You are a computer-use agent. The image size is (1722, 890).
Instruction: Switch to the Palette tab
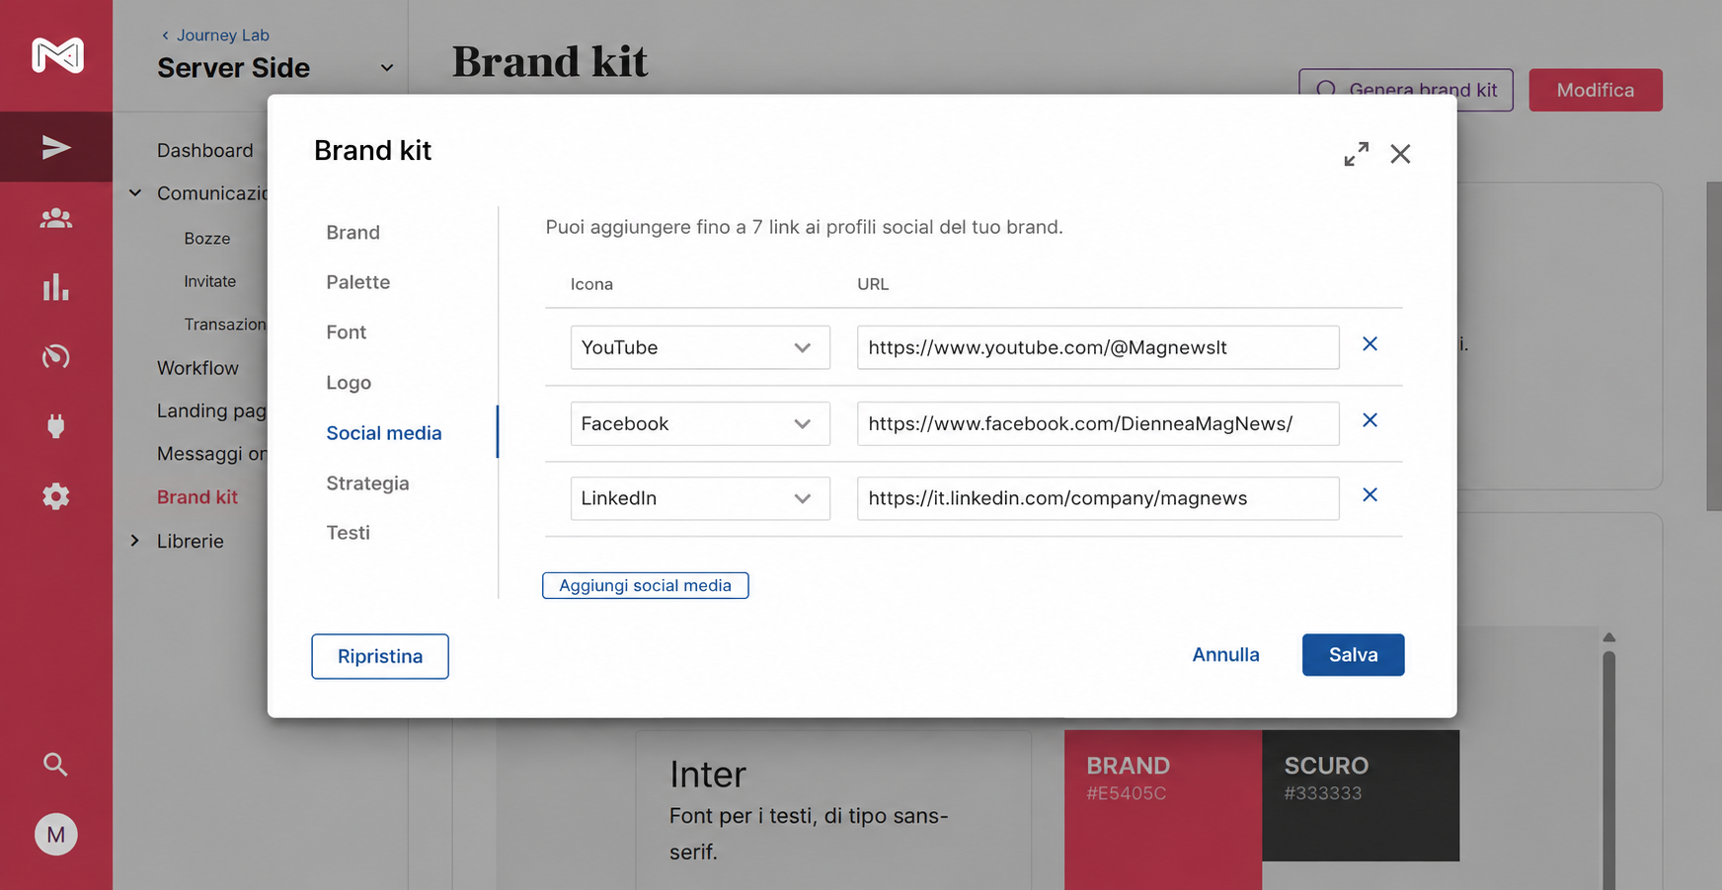tap(358, 282)
